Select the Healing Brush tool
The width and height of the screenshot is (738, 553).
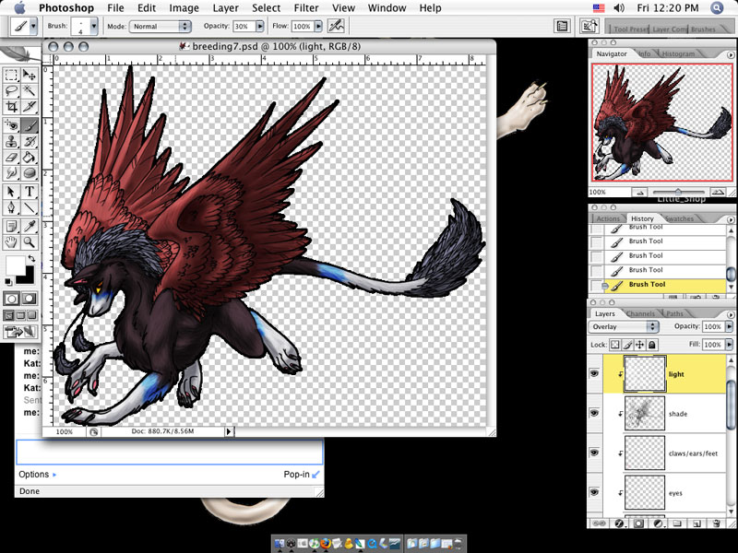coord(11,125)
